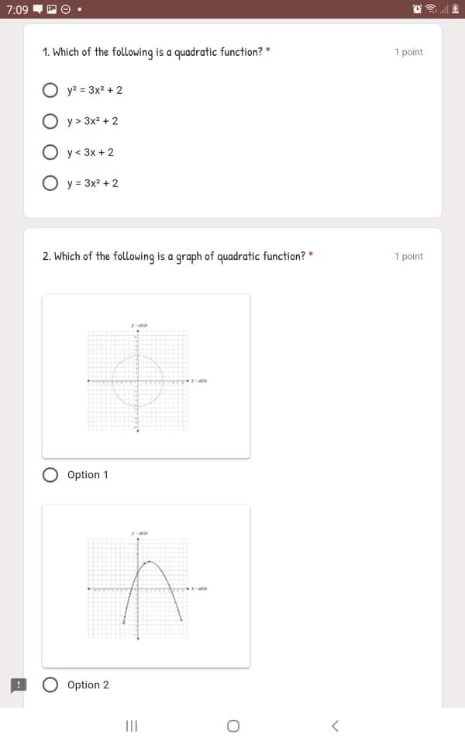The width and height of the screenshot is (465, 745).
Task: Tap the home navigation button
Action: [x=232, y=726]
